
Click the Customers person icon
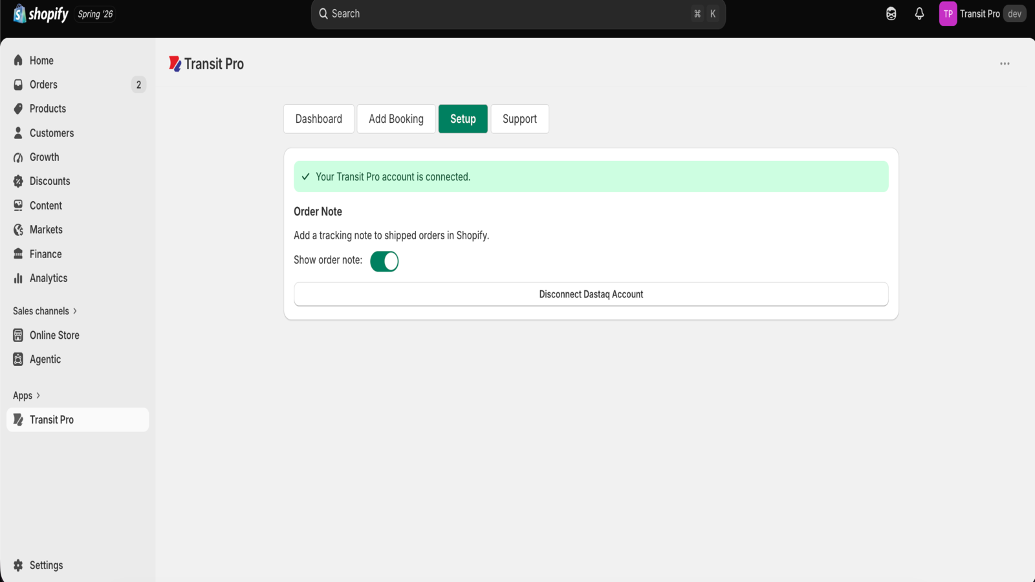(x=18, y=133)
